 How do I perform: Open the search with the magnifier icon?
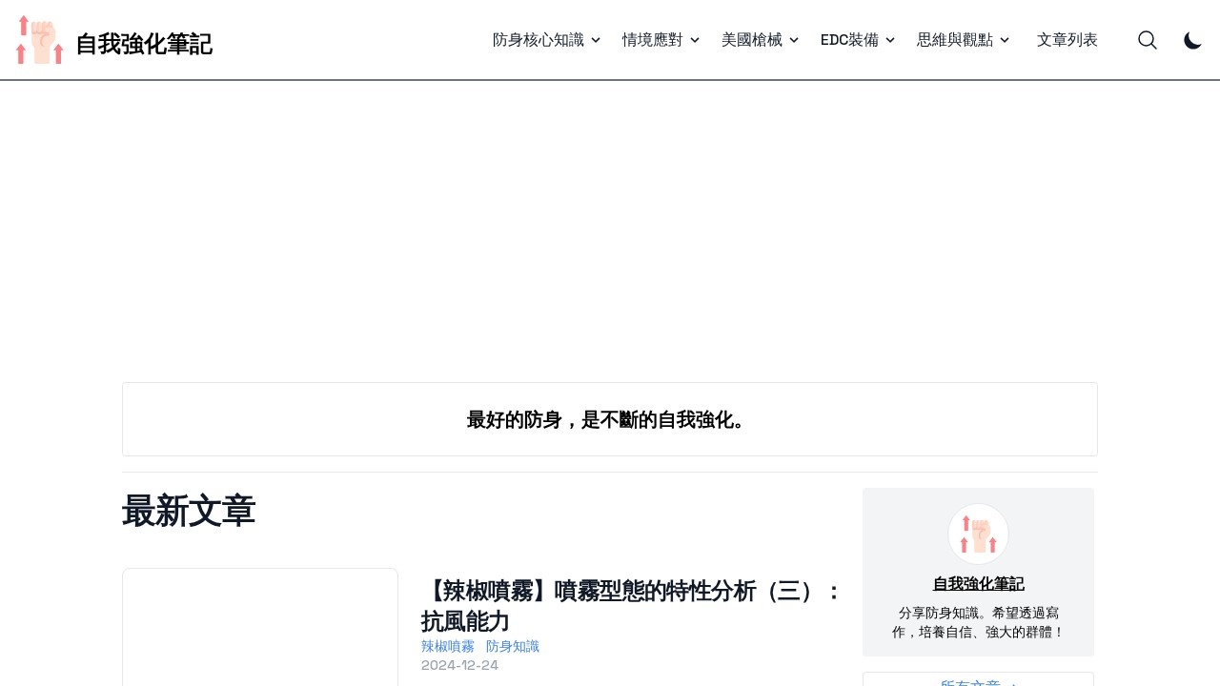1148,40
